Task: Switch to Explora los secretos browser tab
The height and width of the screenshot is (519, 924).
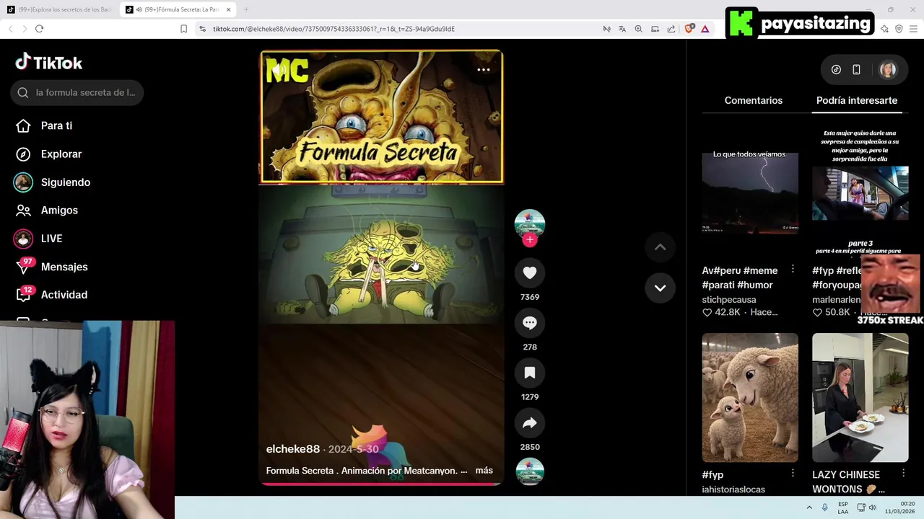Action: (59, 9)
